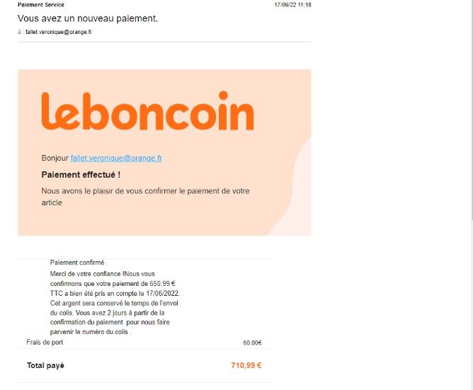The image size is (473, 390).
Task: Click the à : recipient prefix label
Action: [x=21, y=32]
